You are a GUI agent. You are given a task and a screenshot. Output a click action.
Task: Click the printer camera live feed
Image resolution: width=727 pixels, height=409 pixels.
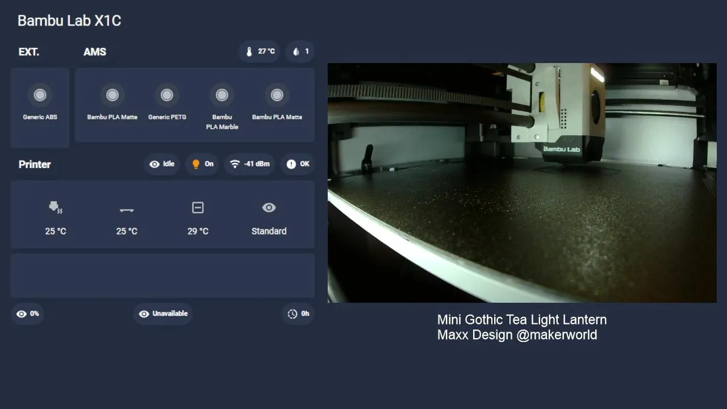pos(522,182)
